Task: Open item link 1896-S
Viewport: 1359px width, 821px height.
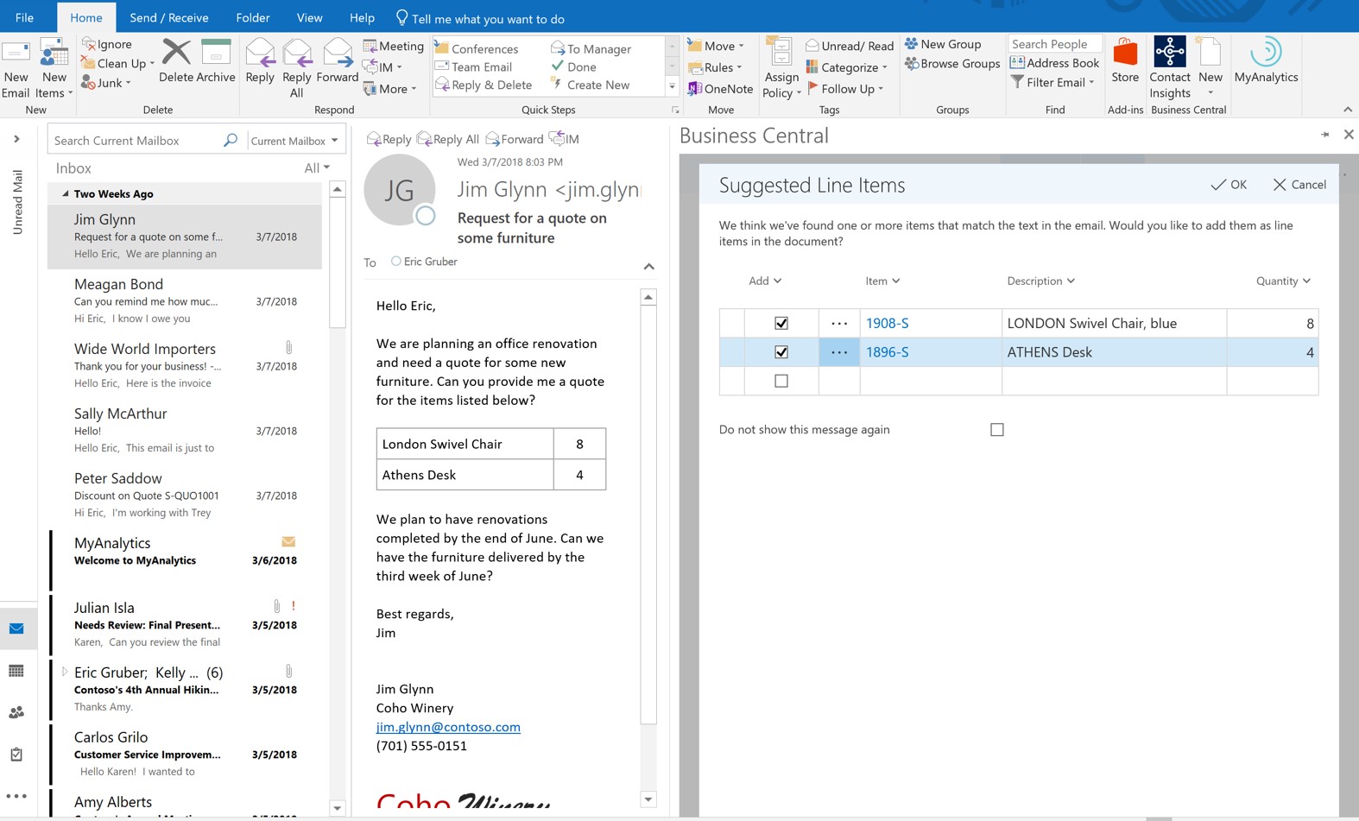Action: (888, 352)
